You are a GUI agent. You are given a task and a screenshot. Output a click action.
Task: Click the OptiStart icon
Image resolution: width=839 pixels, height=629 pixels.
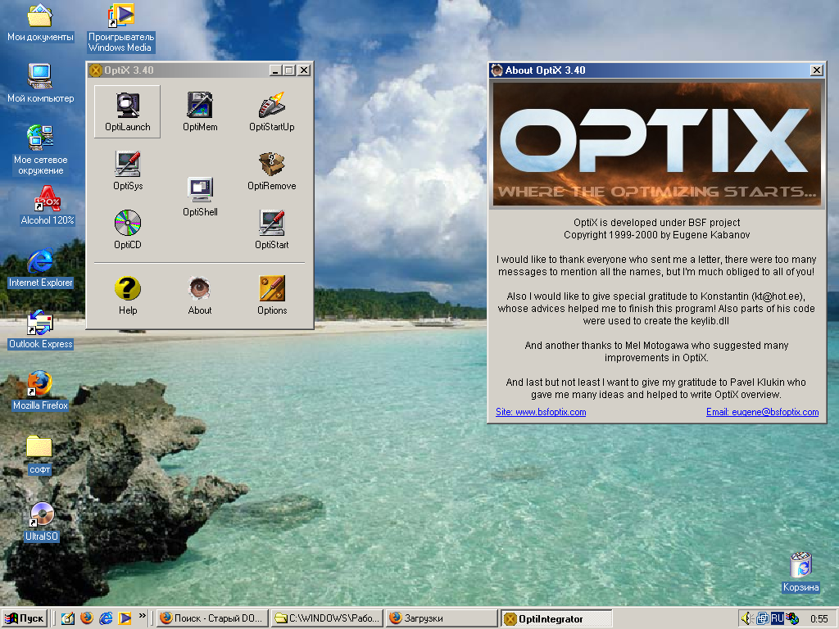tap(272, 229)
